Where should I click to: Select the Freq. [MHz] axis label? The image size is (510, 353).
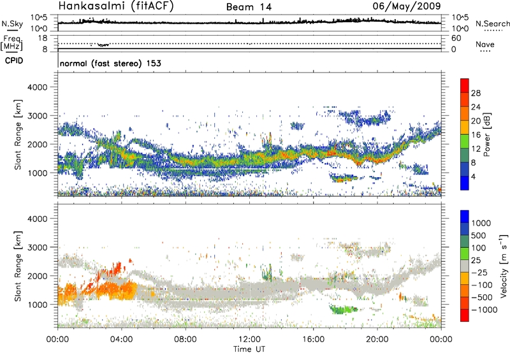[x=12, y=43]
